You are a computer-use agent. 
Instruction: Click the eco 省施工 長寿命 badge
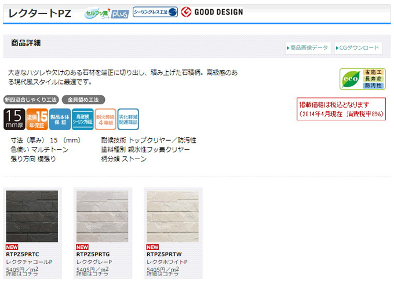pos(362,79)
